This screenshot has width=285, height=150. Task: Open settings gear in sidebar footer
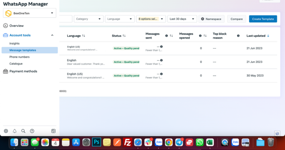click(6, 131)
